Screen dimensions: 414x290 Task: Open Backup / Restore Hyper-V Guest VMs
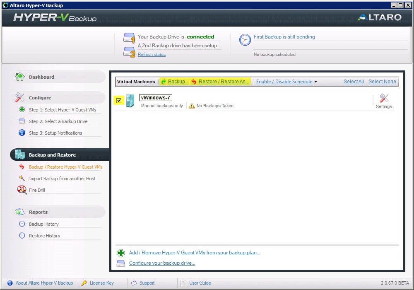click(65, 167)
